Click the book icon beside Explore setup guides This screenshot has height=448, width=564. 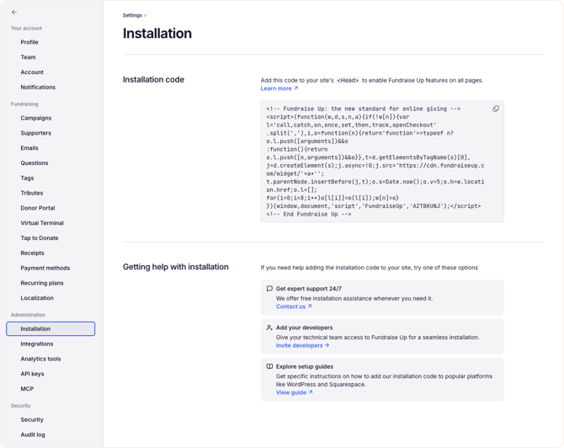(269, 366)
